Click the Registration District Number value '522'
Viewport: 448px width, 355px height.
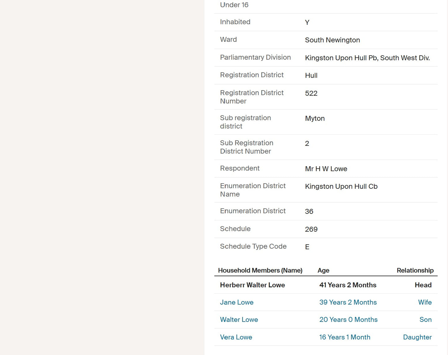click(x=311, y=93)
